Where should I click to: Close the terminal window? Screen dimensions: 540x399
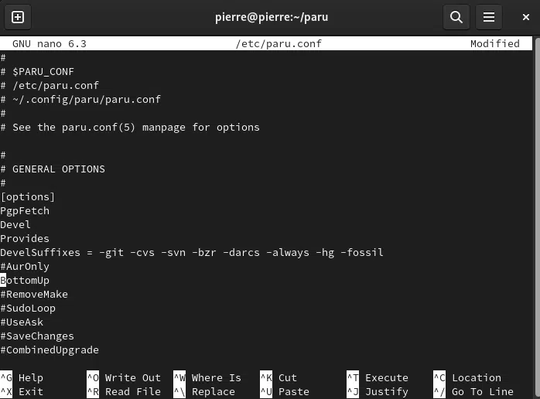tap(525, 17)
